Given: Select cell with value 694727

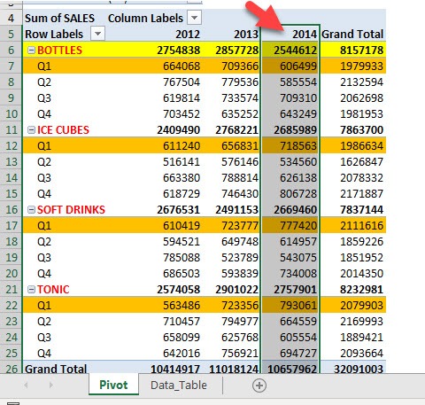Looking at the screenshot, I should pyautogui.click(x=298, y=354).
